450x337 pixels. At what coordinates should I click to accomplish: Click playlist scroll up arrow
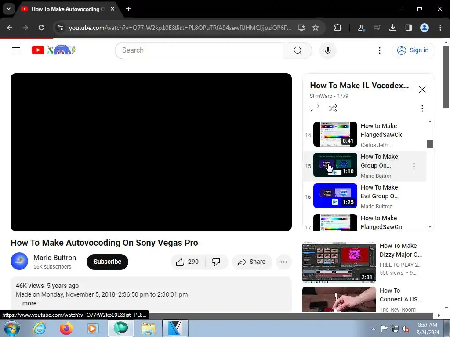[430, 121]
